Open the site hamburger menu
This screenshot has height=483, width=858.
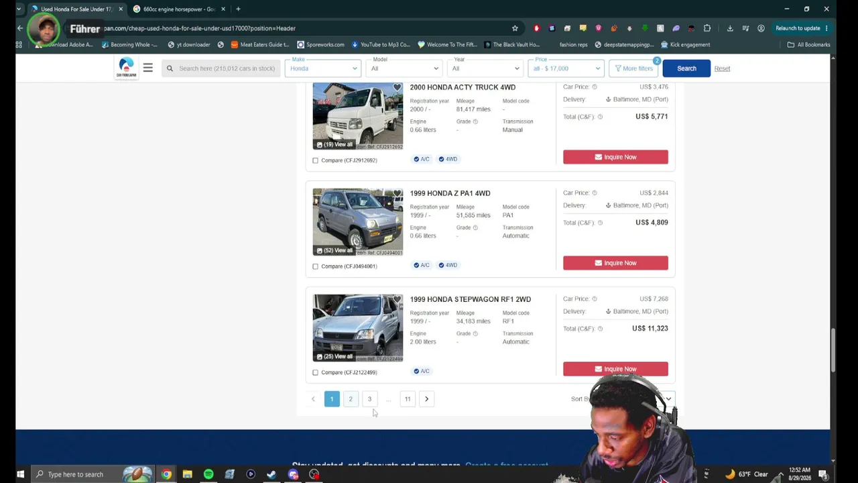(x=147, y=68)
